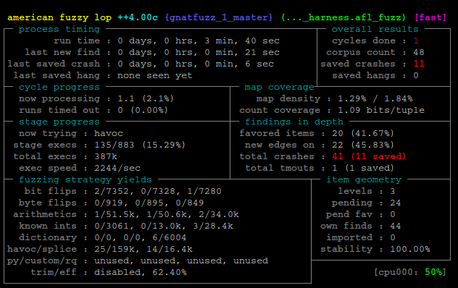Click the stage progress section header
The height and width of the screenshot is (288, 458).
[59, 122]
